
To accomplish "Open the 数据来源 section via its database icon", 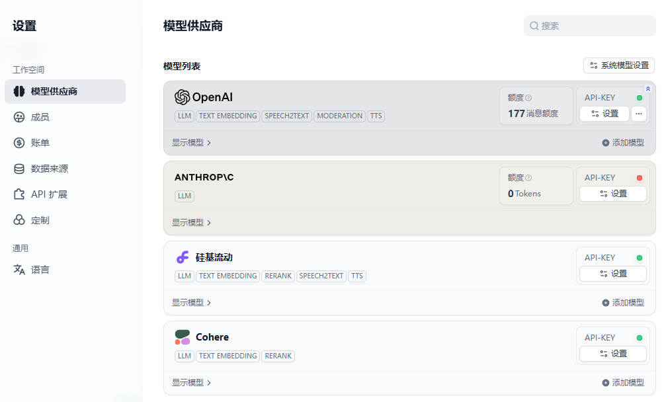I will [18, 168].
